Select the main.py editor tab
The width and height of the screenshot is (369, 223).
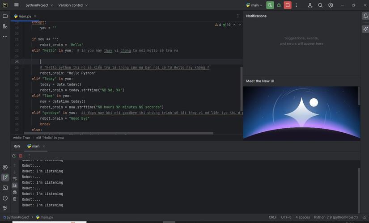click(25, 16)
